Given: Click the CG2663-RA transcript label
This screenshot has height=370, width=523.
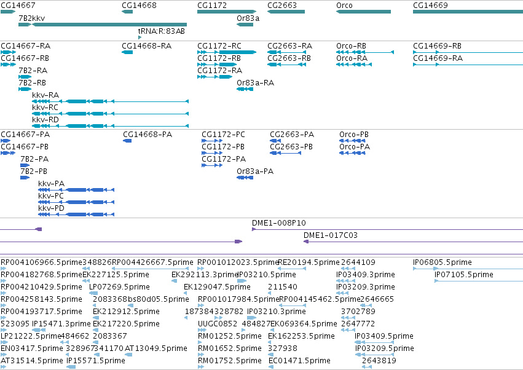Looking at the screenshot, I should click(290, 45).
